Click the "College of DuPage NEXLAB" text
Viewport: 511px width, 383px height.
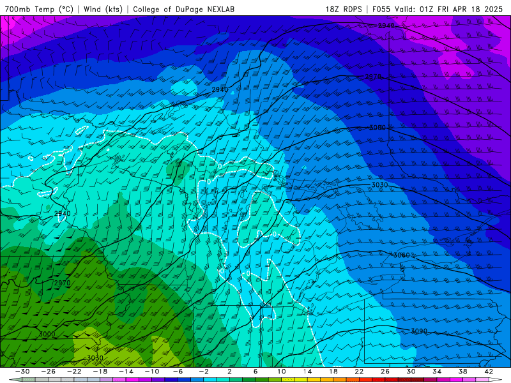pyautogui.click(x=183, y=9)
